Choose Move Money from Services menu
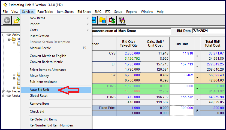Screen dimensions: 226x130 click(x=56, y=76)
